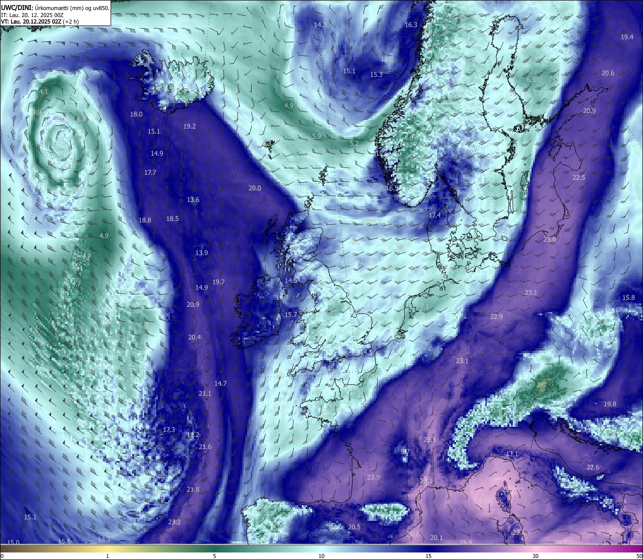
Task: Click the color scale's 5 tick label
Action: (215, 556)
